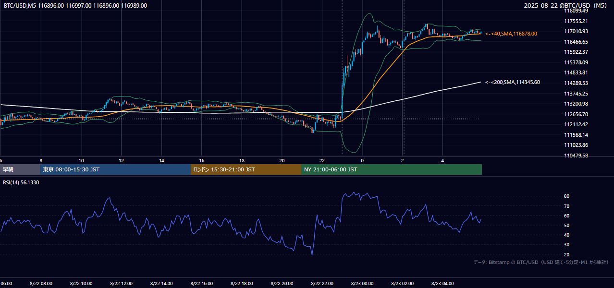Click the Bitstamp data source note
The image size is (614, 288).
(x=541, y=262)
